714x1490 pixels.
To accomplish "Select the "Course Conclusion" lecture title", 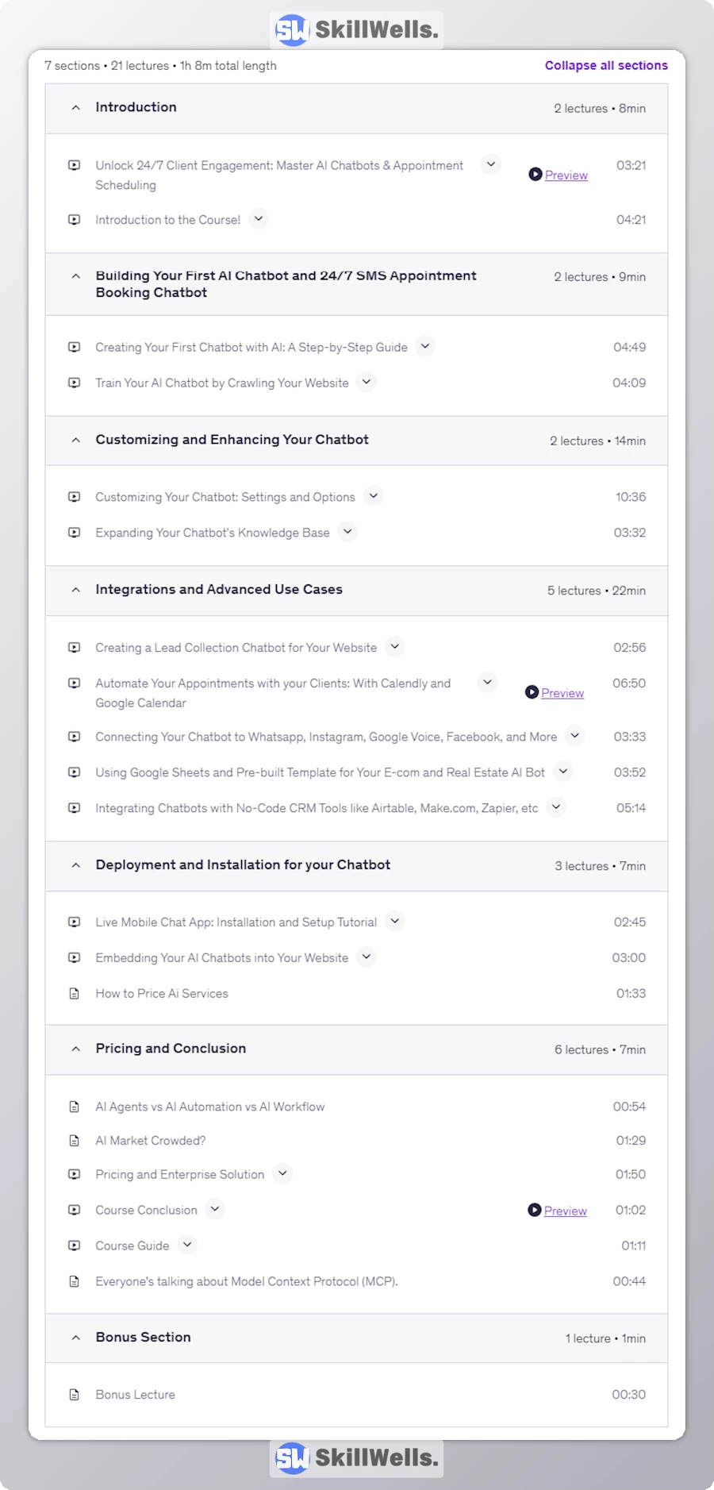I will [145, 1210].
